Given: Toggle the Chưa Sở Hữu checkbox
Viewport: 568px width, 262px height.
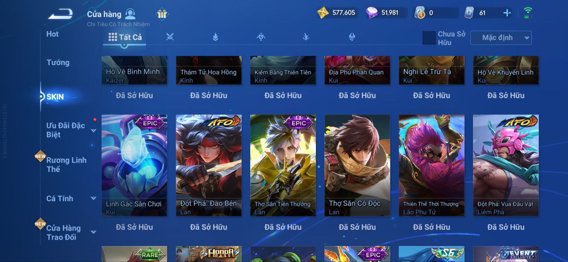Looking at the screenshot, I should [429, 38].
